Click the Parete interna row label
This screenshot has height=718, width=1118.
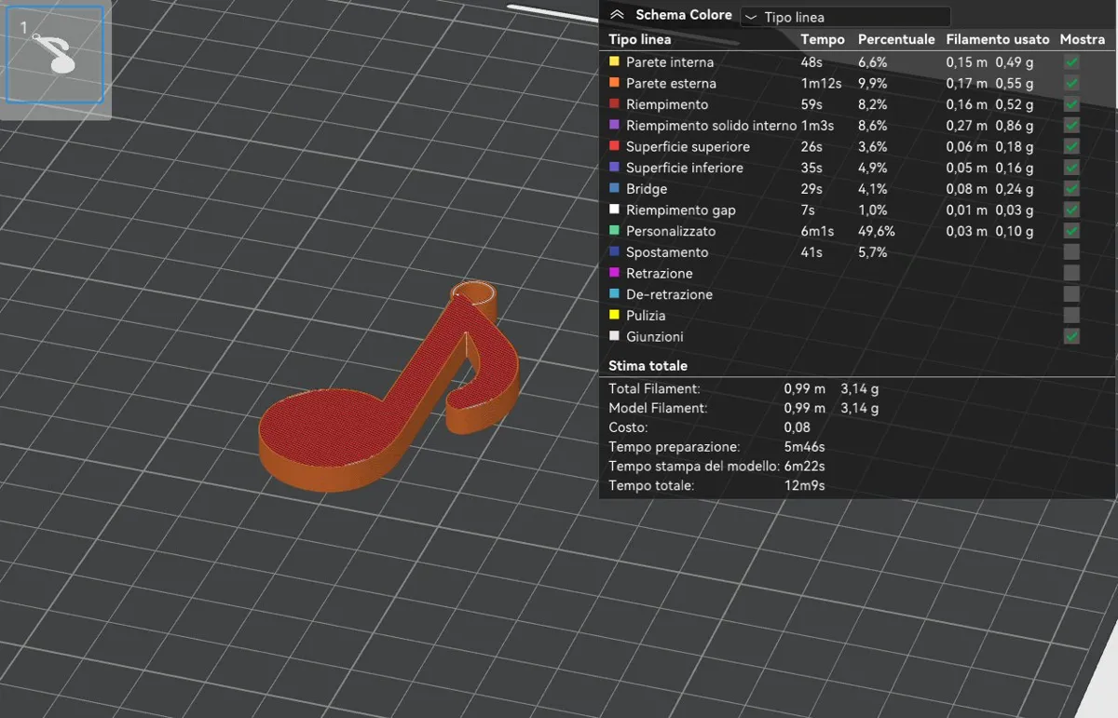tap(670, 62)
